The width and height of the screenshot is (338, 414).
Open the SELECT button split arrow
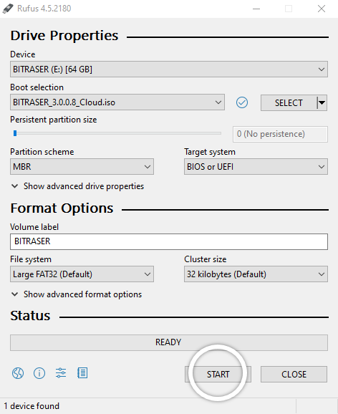[322, 102]
